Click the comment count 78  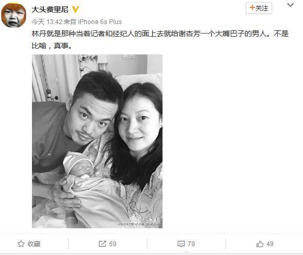coord(191,244)
